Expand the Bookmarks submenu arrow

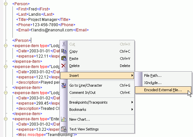coord(132,110)
